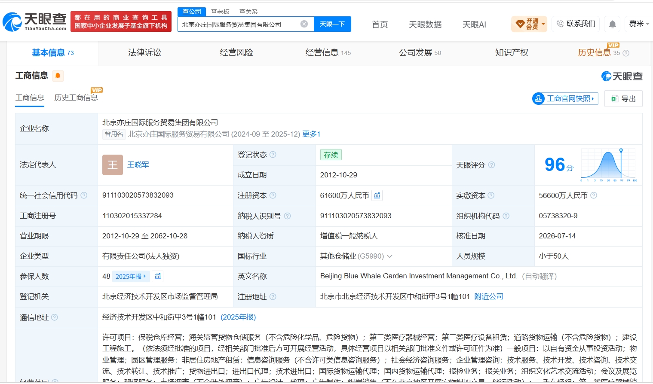
Task: Open 天眼AI in the navigation
Action: [x=474, y=24]
